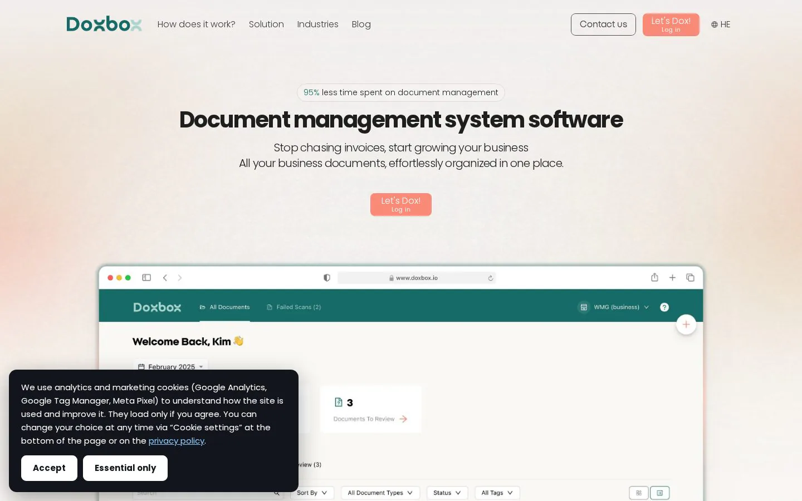The height and width of the screenshot is (501, 802).
Task: Expand the WMG (business) account dropdown
Action: (614, 307)
